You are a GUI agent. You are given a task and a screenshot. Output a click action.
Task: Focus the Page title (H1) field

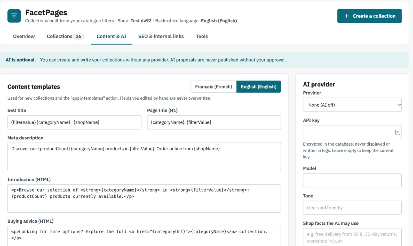(214, 122)
